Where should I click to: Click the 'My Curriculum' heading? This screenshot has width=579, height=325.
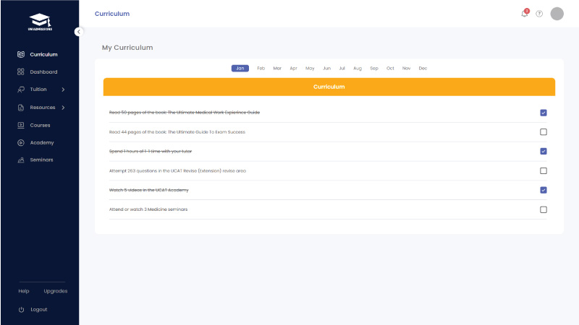coord(127,48)
